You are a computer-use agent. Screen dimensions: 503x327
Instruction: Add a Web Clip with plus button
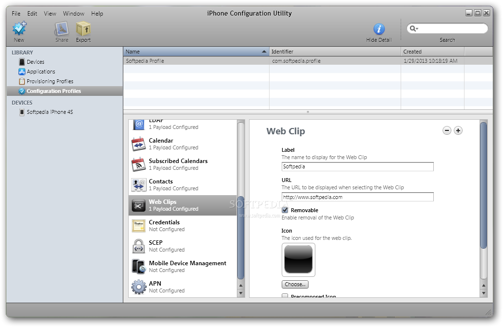(458, 131)
